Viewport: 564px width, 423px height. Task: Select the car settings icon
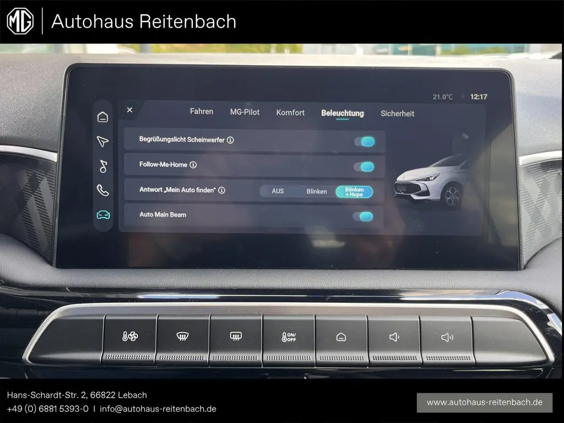102,215
